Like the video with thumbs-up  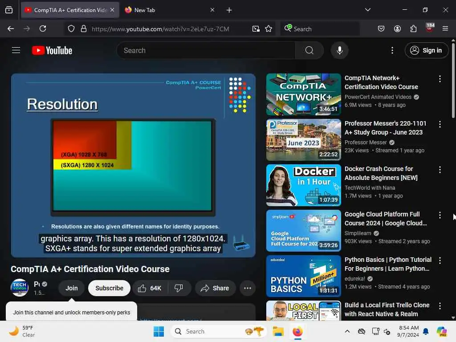[x=150, y=288]
